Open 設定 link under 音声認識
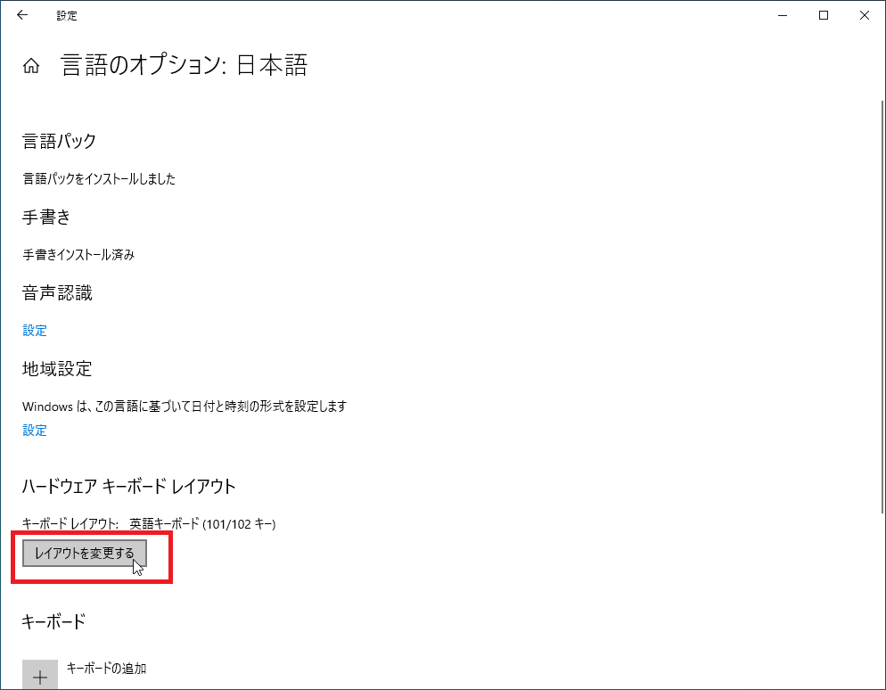This screenshot has height=690, width=886. point(35,331)
